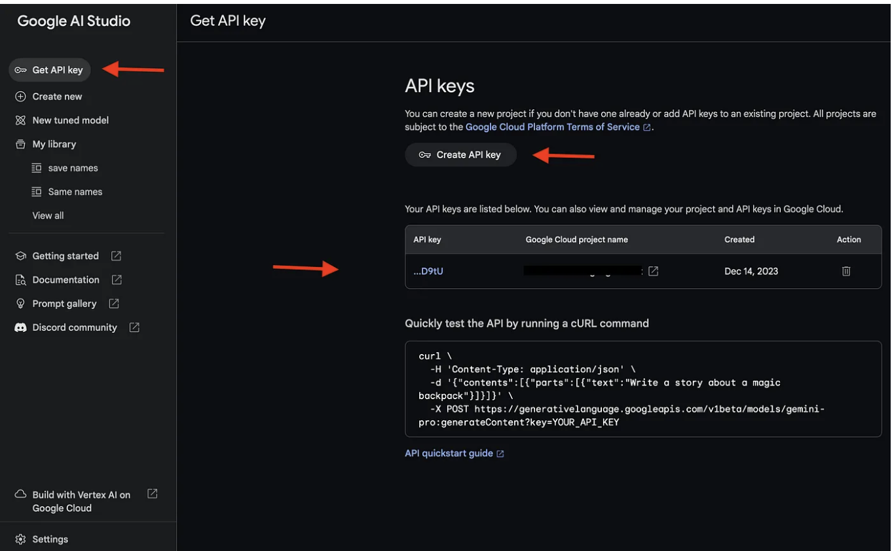The width and height of the screenshot is (892, 551).
Task: Click the plus icon next to Create new
Action: [20, 96]
